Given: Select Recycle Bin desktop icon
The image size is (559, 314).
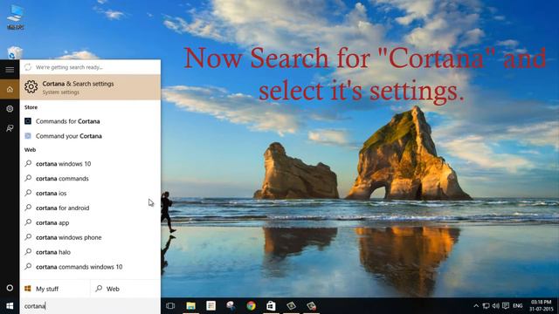Looking at the screenshot, I should pyautogui.click(x=15, y=52).
